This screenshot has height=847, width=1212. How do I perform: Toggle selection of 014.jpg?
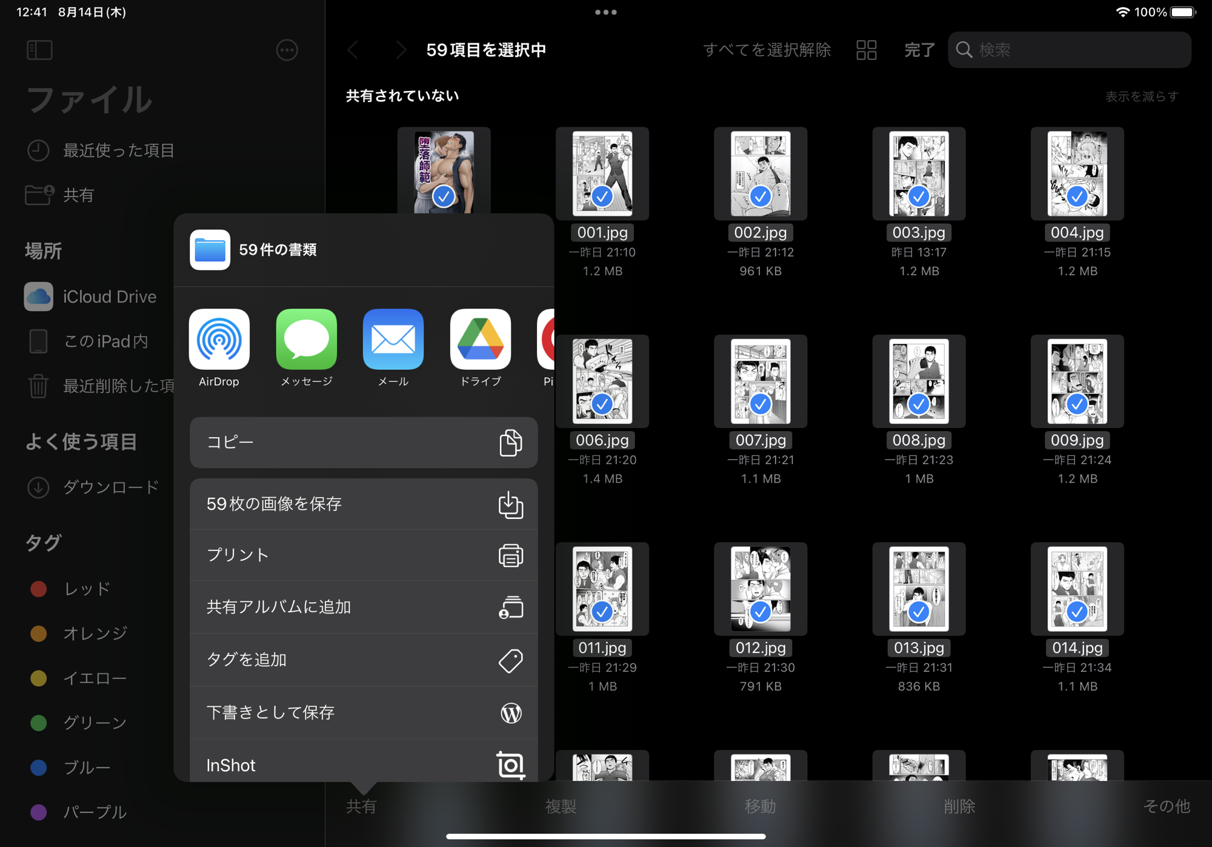click(1077, 611)
